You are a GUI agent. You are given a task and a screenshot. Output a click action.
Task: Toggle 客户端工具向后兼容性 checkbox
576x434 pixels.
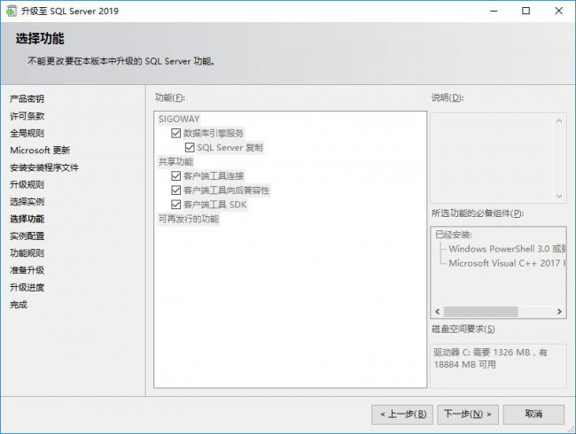176,190
